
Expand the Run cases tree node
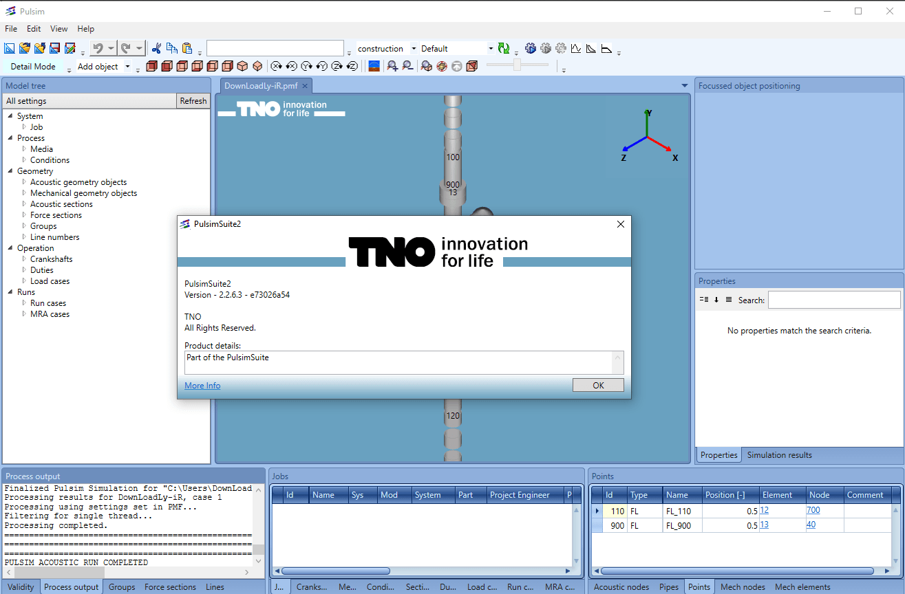[x=24, y=303]
